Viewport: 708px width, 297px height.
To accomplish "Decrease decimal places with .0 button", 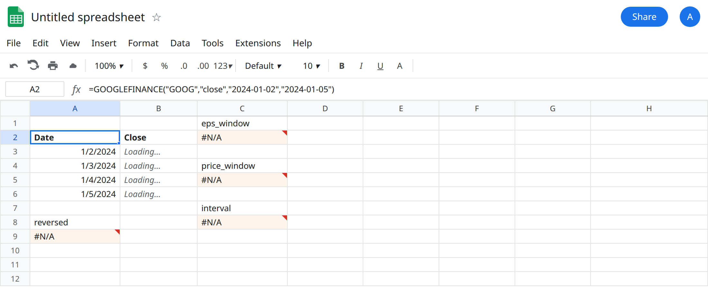I will coord(184,66).
